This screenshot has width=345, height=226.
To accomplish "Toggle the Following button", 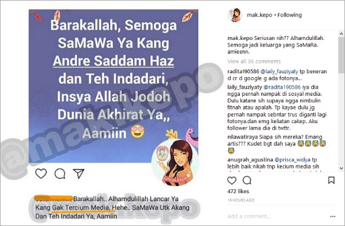I will [289, 15].
